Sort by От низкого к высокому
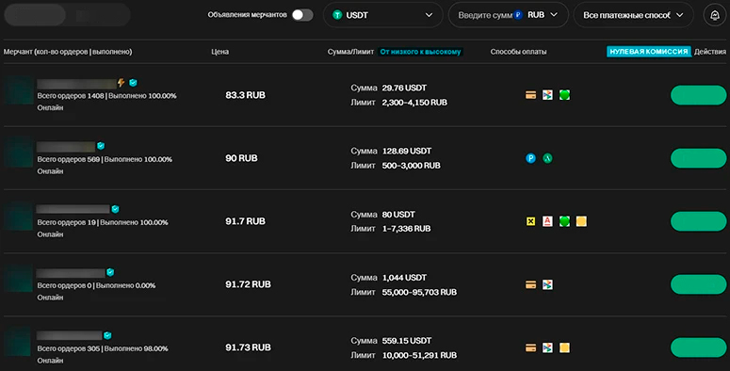730x371 pixels. [x=420, y=52]
